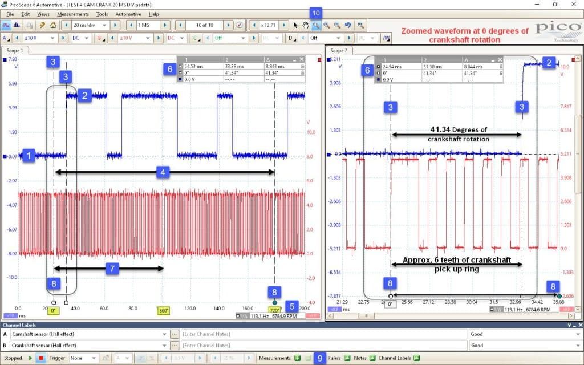Click math channels icon at toolbar end
The image size is (584, 365).
coord(387,38)
